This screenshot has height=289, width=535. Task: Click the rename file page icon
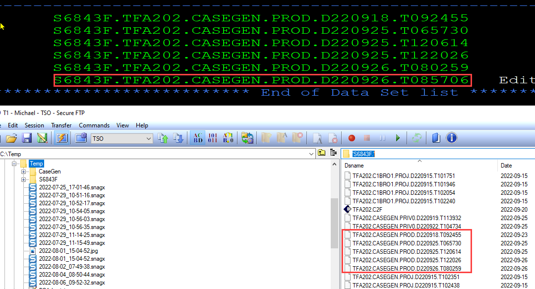(317, 138)
